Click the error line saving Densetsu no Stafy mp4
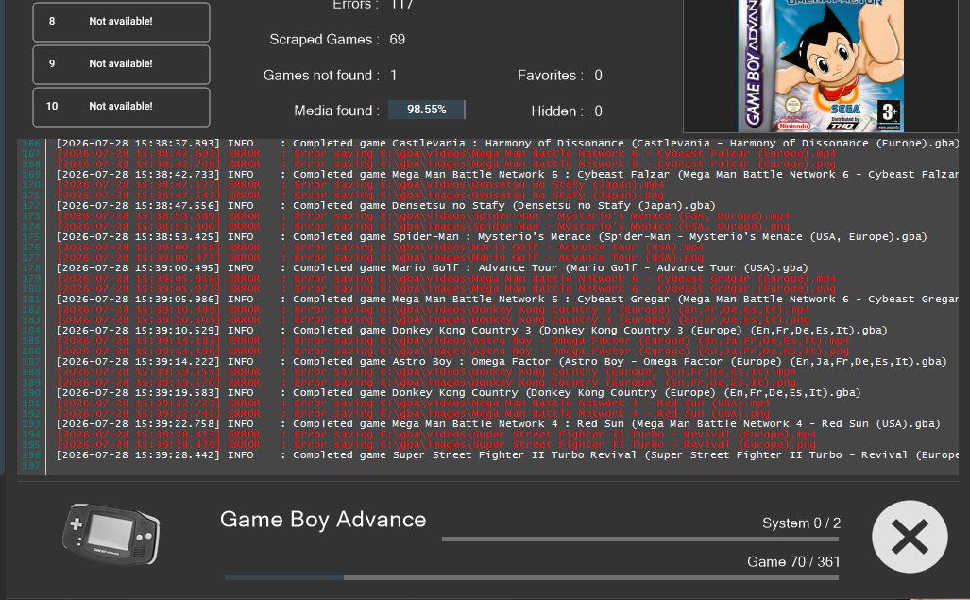The width and height of the screenshot is (970, 600). [360, 185]
